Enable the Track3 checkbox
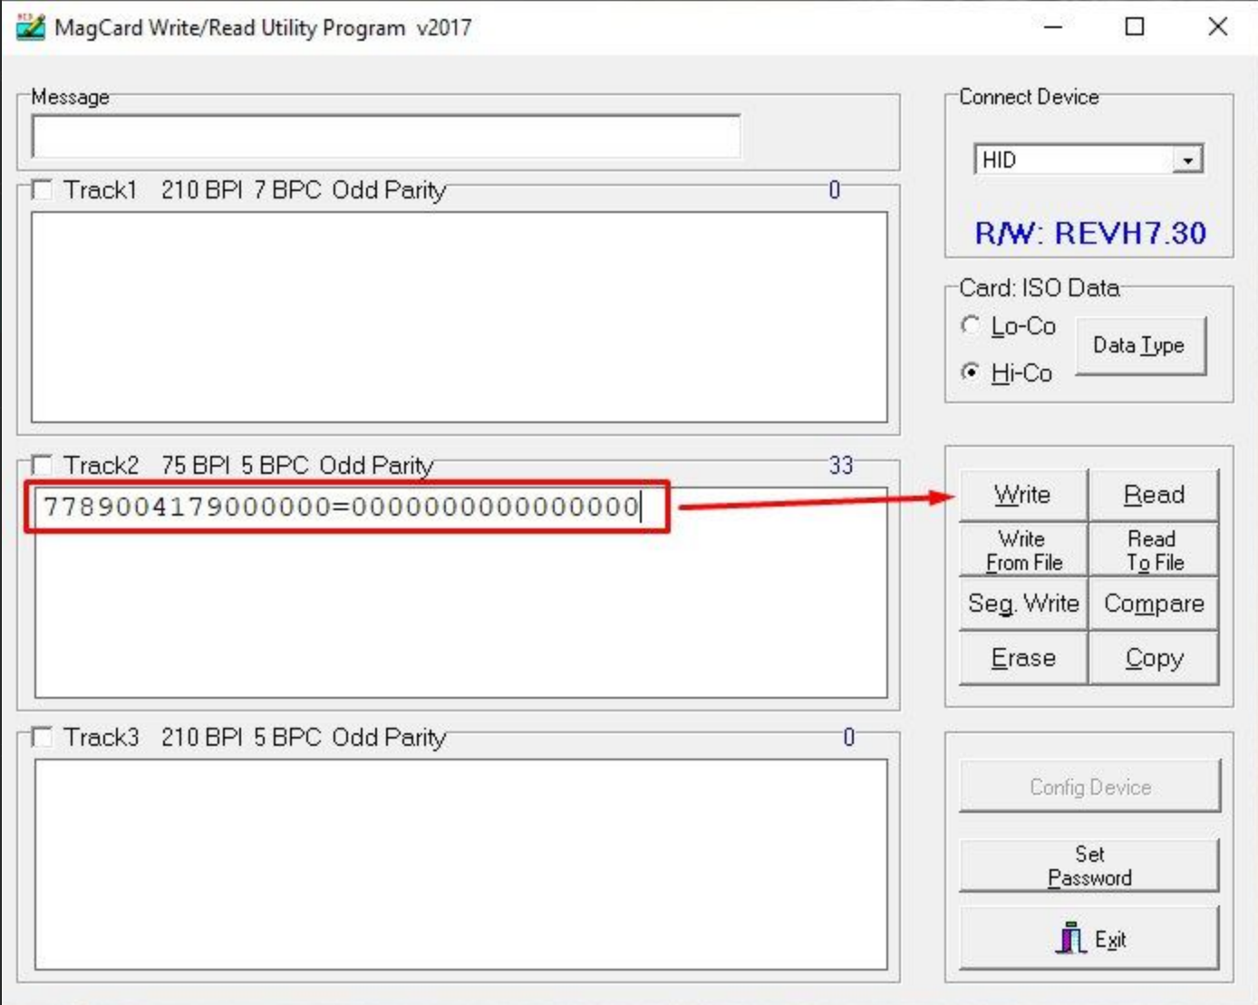Image resolution: width=1258 pixels, height=1005 pixels. [42, 737]
